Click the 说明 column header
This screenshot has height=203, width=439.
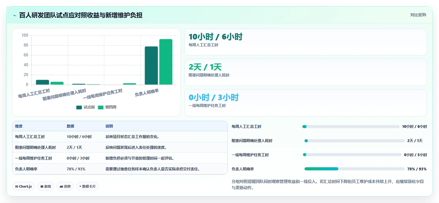109,126
